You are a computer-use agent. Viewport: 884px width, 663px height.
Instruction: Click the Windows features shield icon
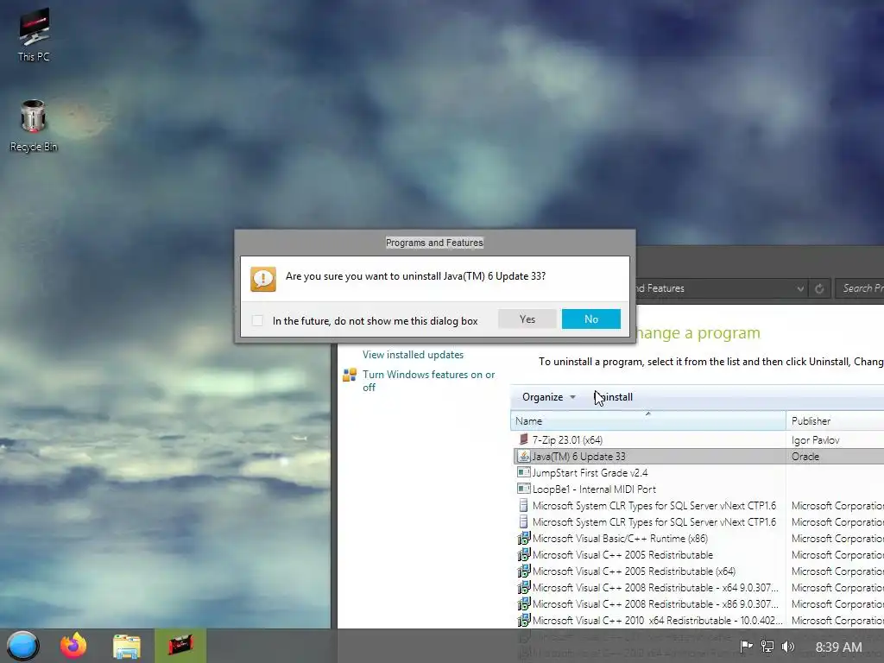pos(350,375)
